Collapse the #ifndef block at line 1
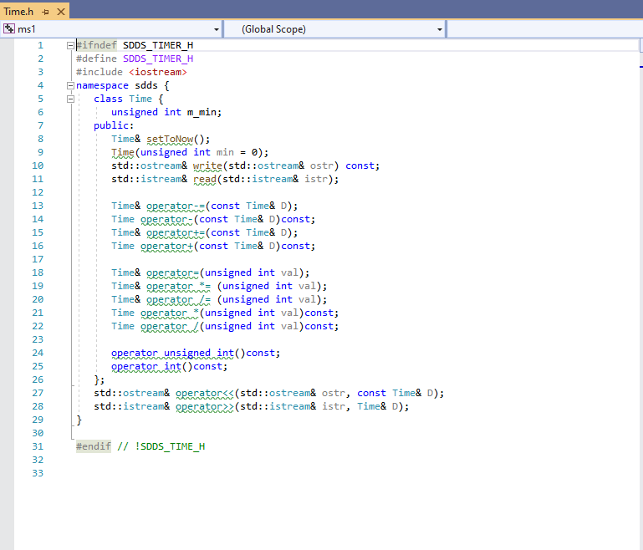This screenshot has width=643, height=550. 70,45
